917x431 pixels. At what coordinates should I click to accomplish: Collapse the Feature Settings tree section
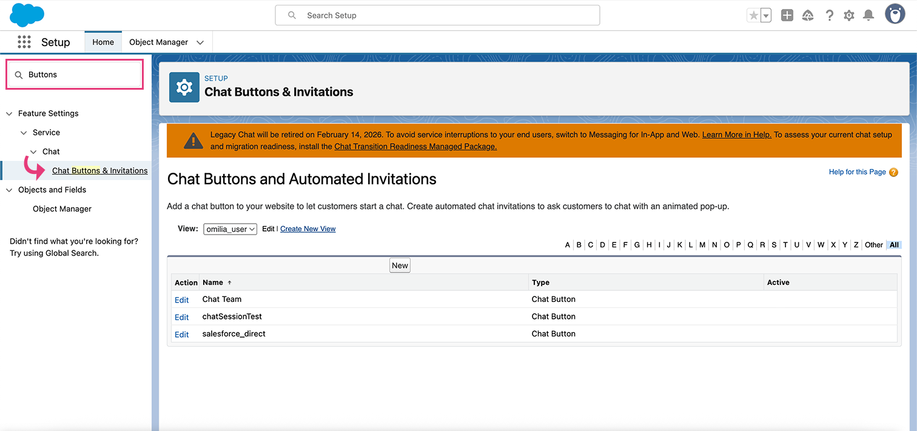tap(9, 113)
